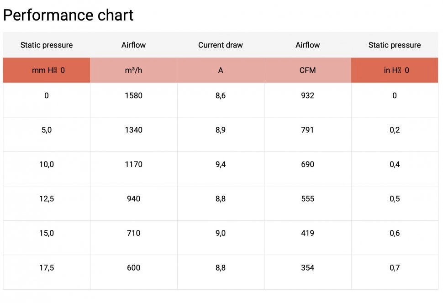Click the 12,5 static pressure cell
The image size is (443, 303).
tap(47, 199)
